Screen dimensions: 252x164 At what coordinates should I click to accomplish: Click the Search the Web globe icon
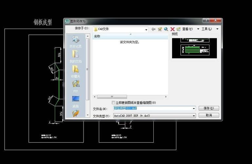[x=166, y=29]
